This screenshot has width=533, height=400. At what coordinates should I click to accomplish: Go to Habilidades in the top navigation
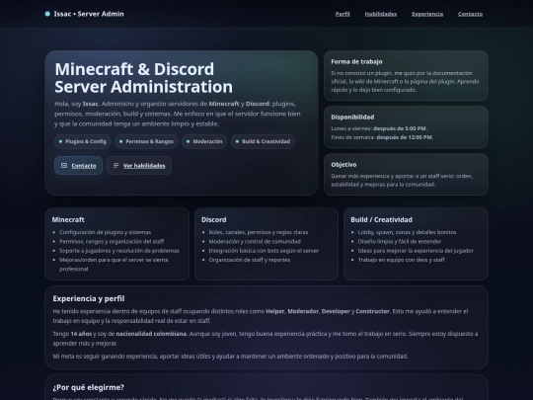(381, 14)
